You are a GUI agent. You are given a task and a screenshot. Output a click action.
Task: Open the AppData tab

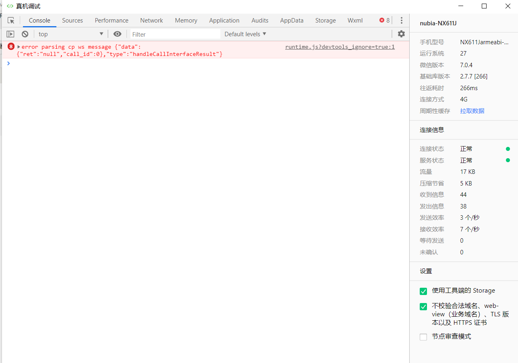[x=292, y=21]
